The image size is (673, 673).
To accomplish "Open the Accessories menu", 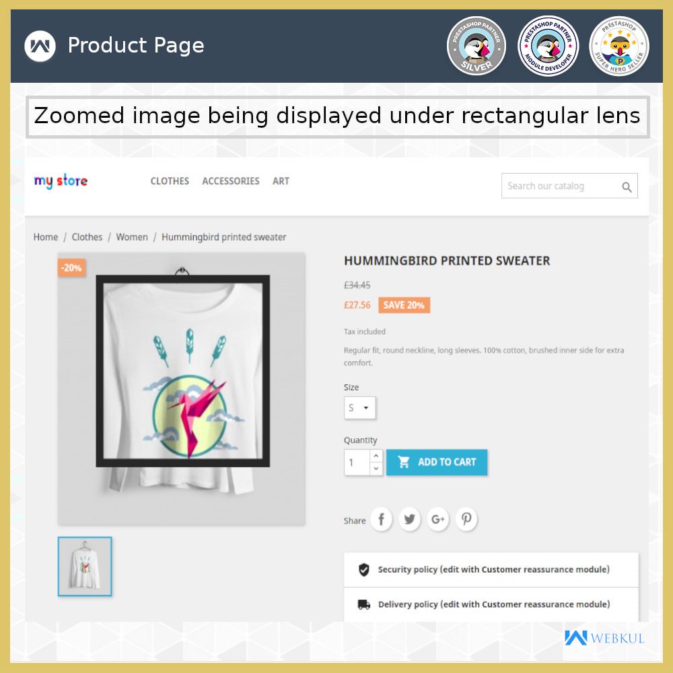I will point(230,181).
